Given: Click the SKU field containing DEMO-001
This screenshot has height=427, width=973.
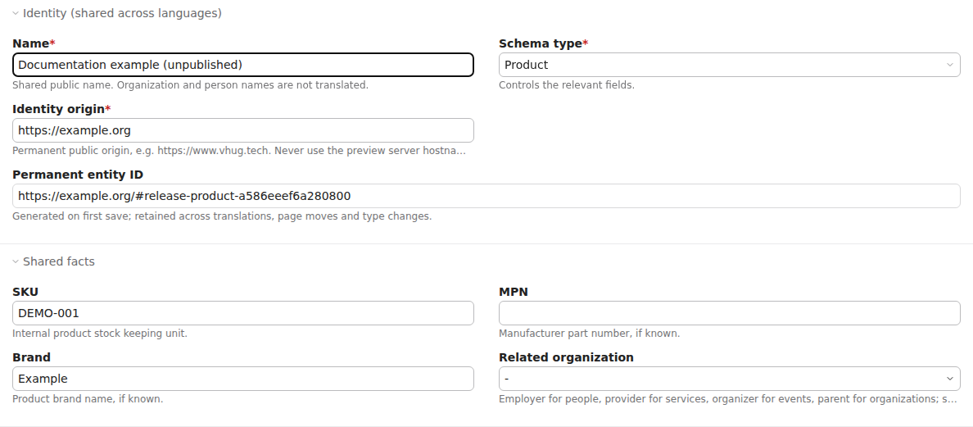Looking at the screenshot, I should pyautogui.click(x=242, y=313).
